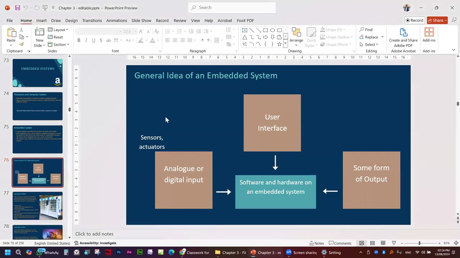Click the Save icon in title bar
The image size is (460, 258).
(17, 8)
